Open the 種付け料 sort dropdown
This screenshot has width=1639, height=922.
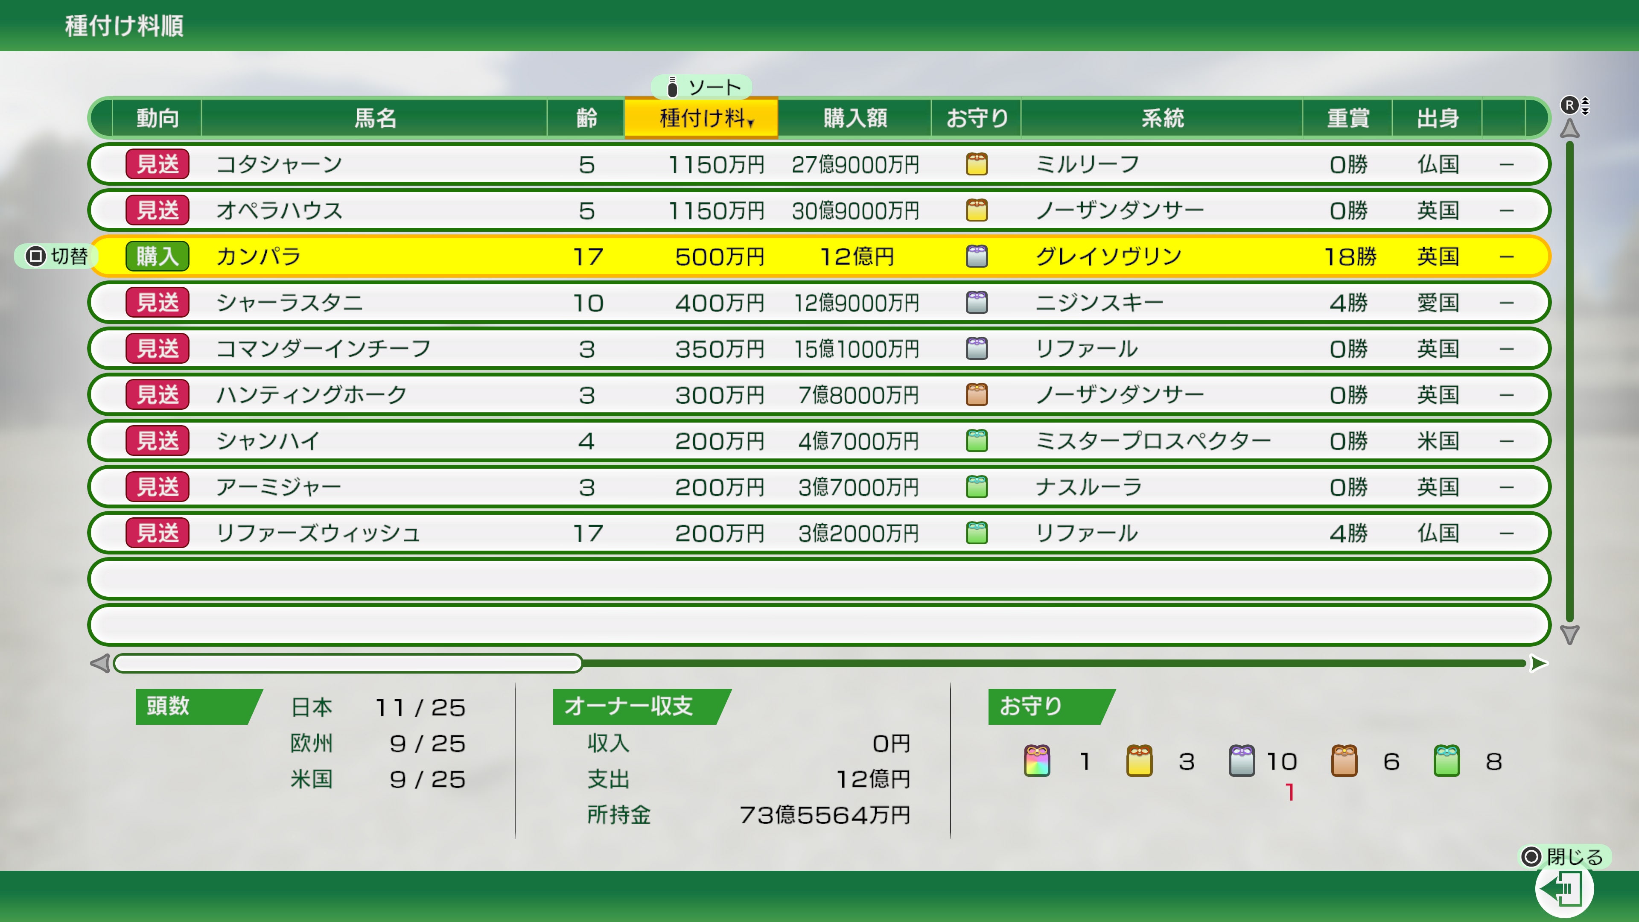click(x=700, y=118)
